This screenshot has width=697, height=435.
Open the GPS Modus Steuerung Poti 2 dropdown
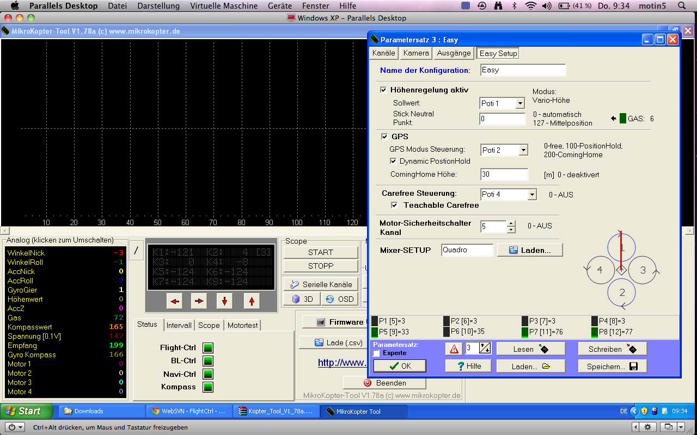point(523,150)
